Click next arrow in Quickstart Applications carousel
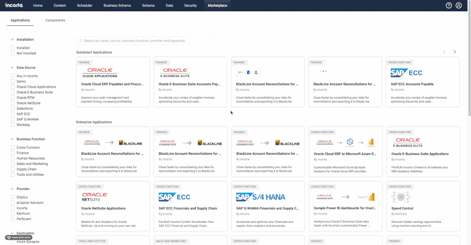Image resolution: width=471 pixels, height=245 pixels. [454, 52]
